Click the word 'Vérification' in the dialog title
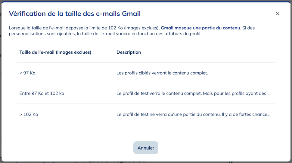This screenshot has width=292, height=163. click(x=28, y=14)
